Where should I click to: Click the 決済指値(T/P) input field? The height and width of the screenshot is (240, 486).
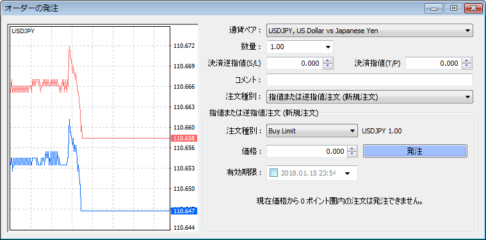(433, 63)
